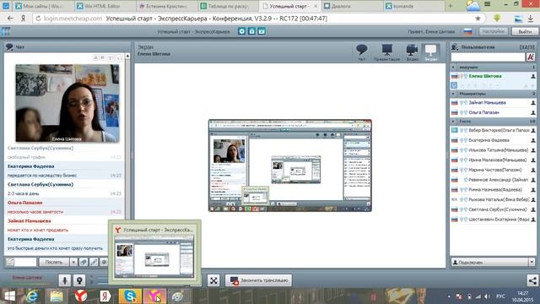Click the insert link icon in chat

pos(94,262)
